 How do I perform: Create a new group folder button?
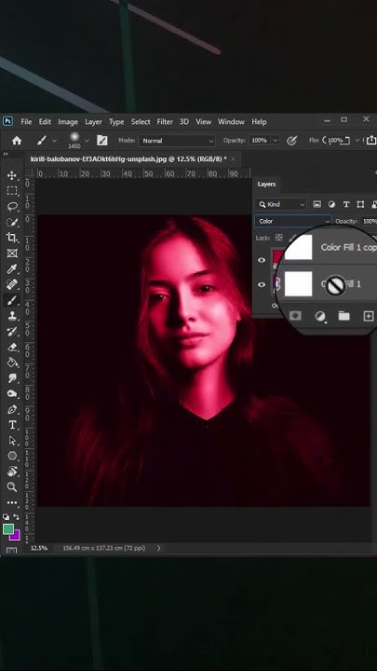[x=343, y=316]
